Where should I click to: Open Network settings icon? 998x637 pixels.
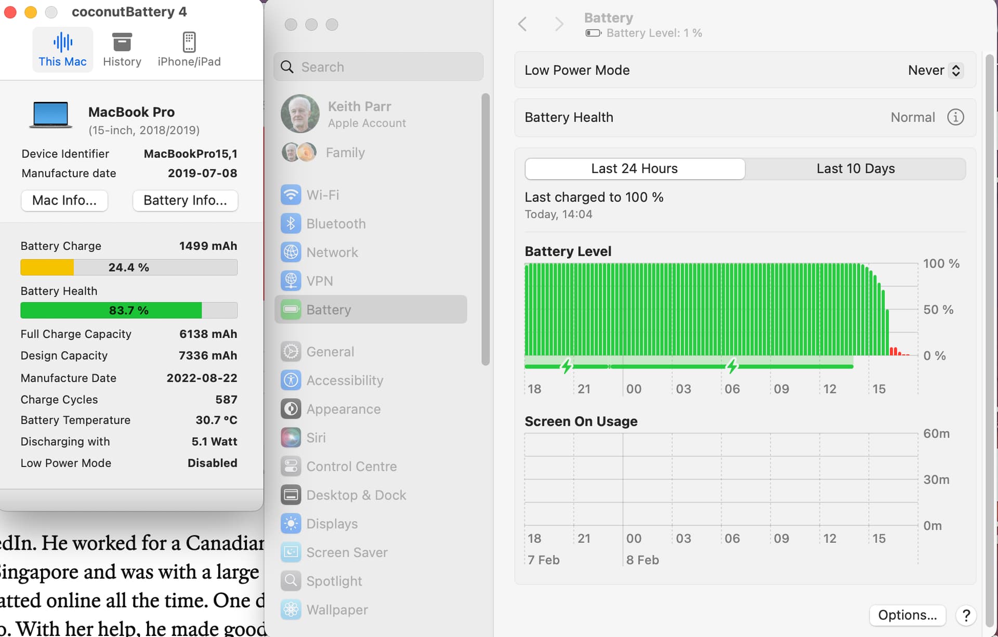click(x=291, y=252)
